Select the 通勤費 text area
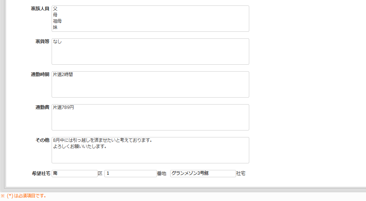366x201 pixels. pos(150,117)
